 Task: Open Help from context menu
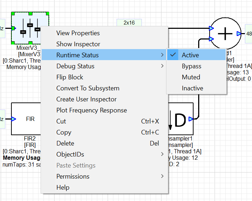104,187
